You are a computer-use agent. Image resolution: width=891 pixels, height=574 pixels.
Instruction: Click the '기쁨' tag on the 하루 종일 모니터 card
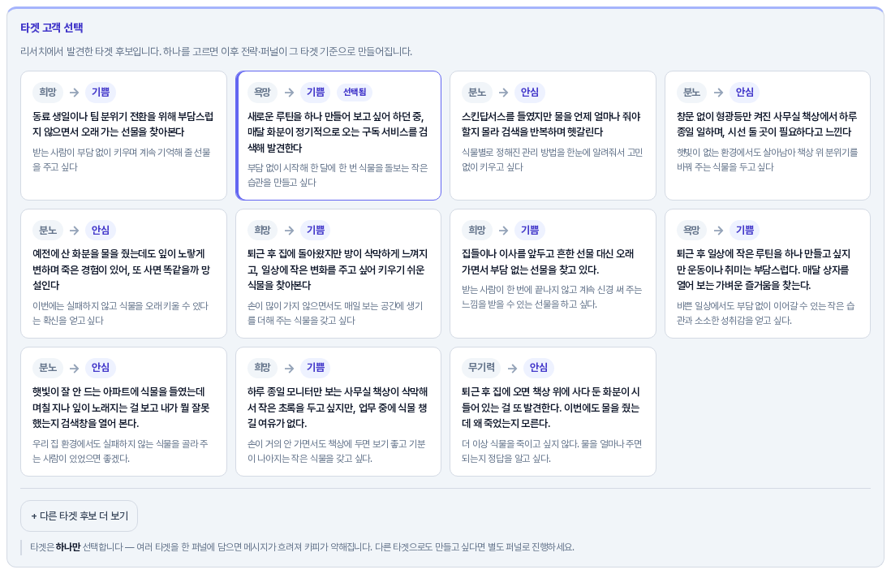pyautogui.click(x=316, y=368)
